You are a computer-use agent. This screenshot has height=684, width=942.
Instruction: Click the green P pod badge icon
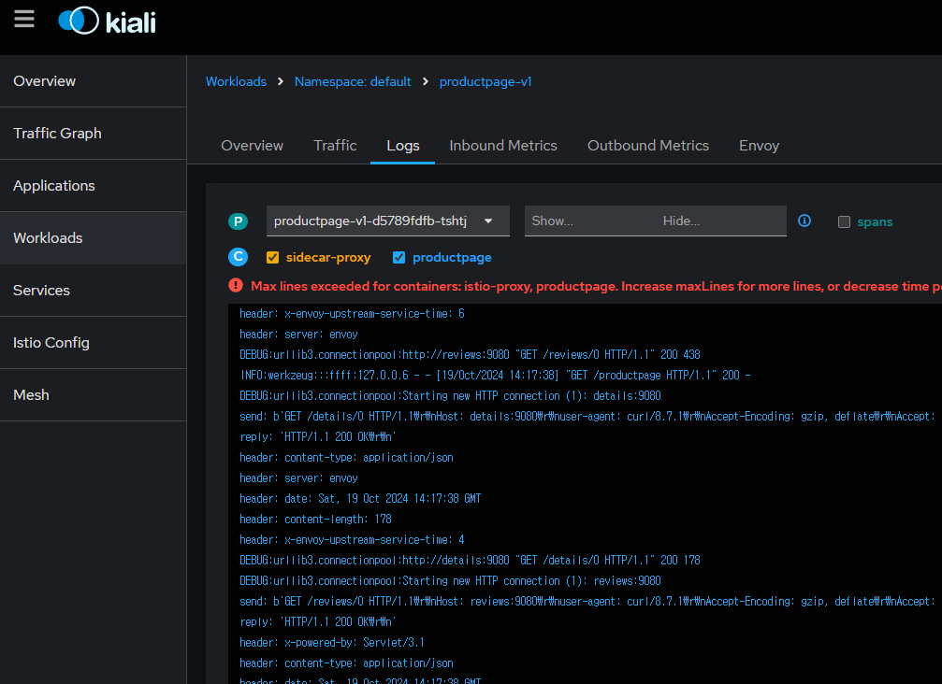click(x=239, y=221)
